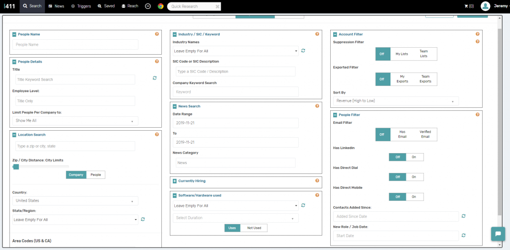The image size is (510, 250).
Task: Select Verified Email in Email Filter
Action: 425,134
